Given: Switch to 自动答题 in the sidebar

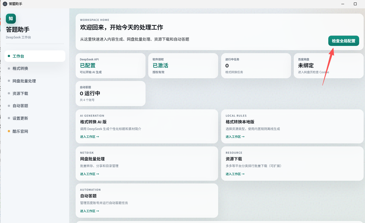Looking at the screenshot, I should [x=35, y=106].
